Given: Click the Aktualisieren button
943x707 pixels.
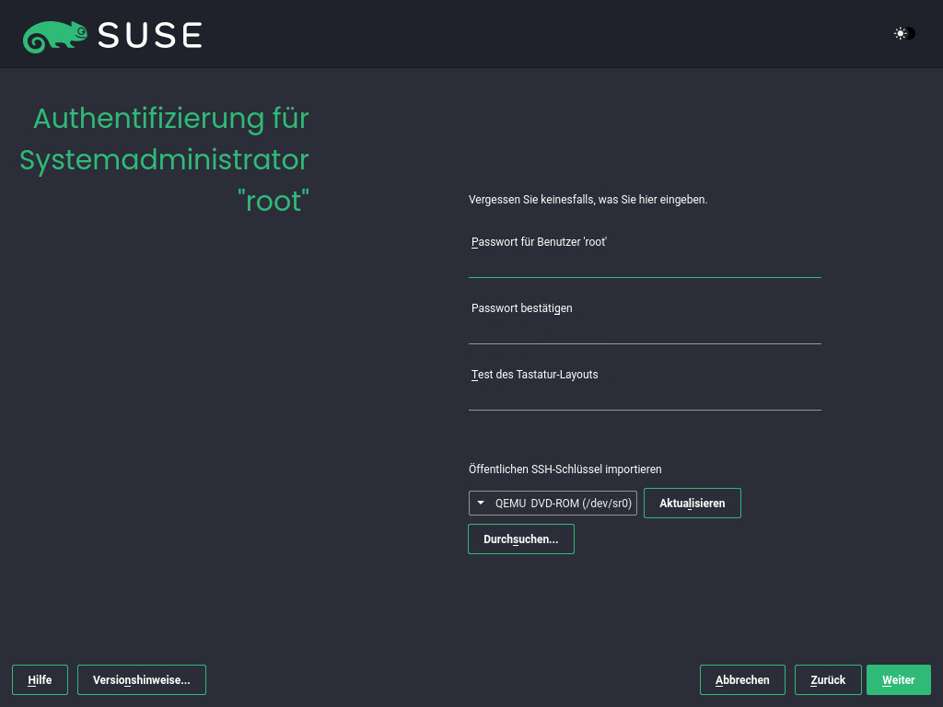Looking at the screenshot, I should pos(693,504).
